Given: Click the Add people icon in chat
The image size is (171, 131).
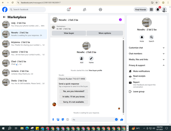Looking at the screenshot, I should (81, 58).
